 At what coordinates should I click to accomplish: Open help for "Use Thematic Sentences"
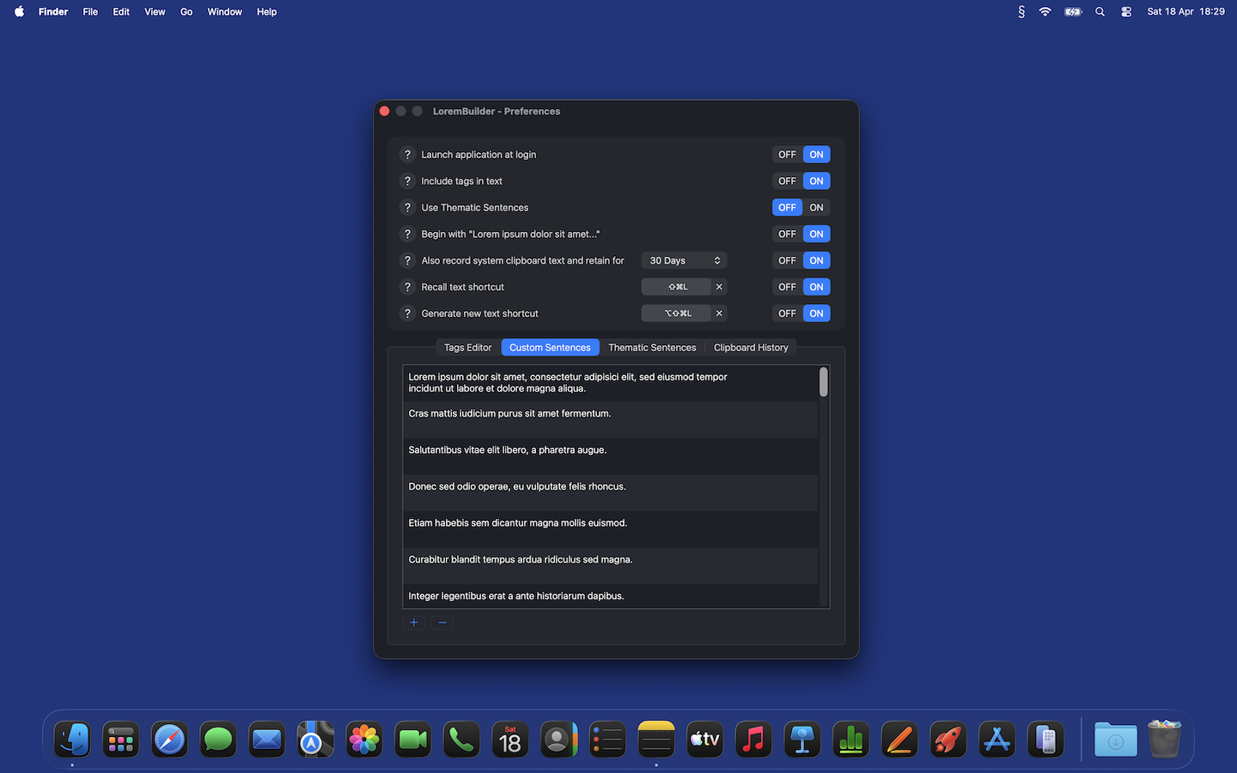coord(407,207)
